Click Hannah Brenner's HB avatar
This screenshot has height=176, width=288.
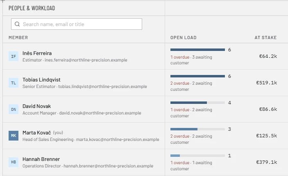pos(14,162)
